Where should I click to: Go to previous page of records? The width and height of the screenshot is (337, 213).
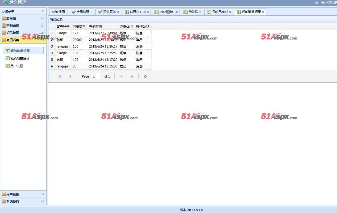pos(70,76)
